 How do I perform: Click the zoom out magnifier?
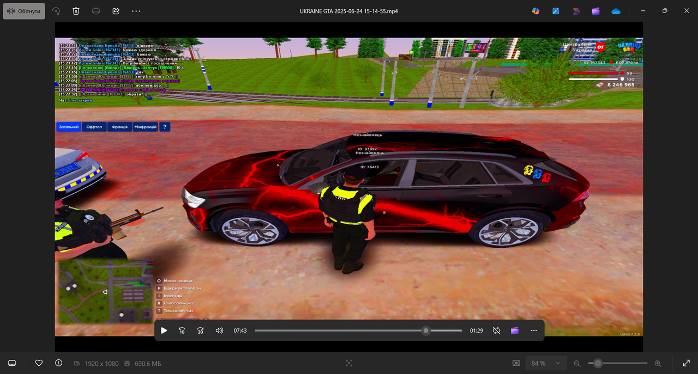[x=577, y=363]
